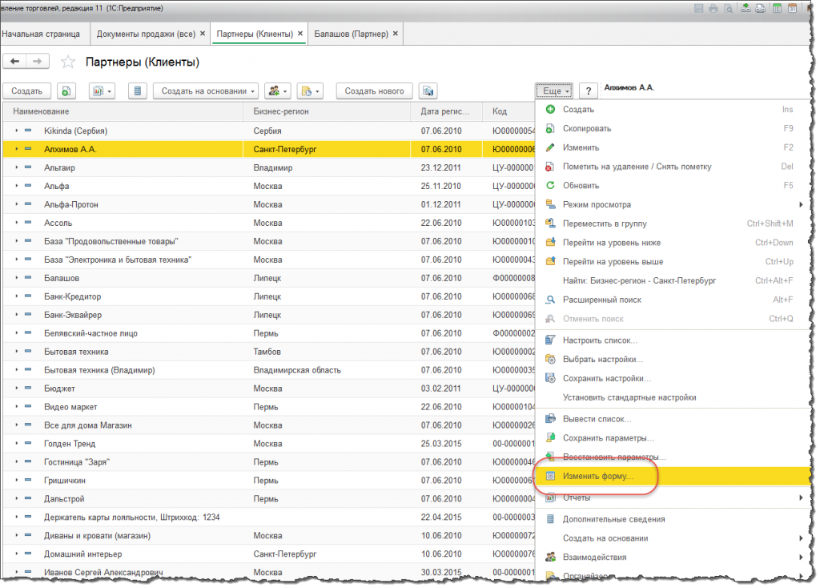The image size is (820, 588).
Task: Choose Переместить в группу
Action: tap(673, 224)
